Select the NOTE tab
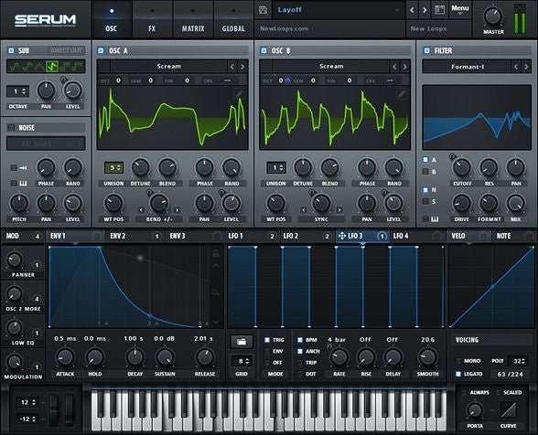 [x=513, y=236]
